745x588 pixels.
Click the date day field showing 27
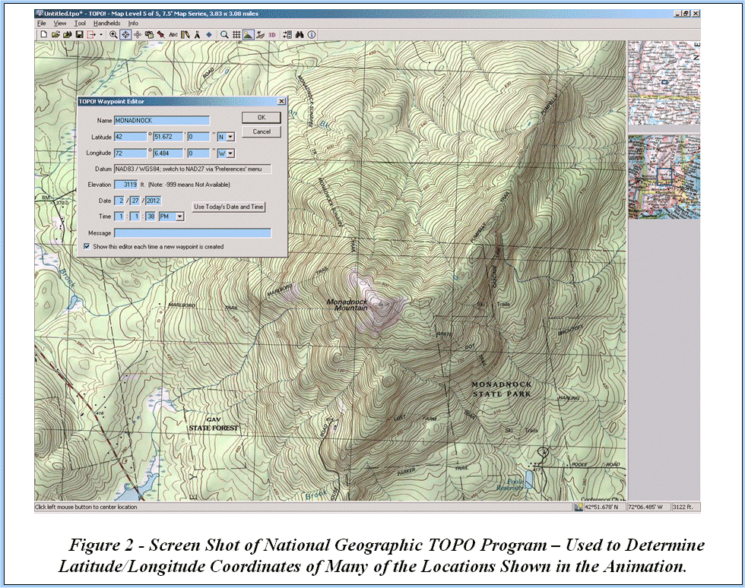[135, 201]
